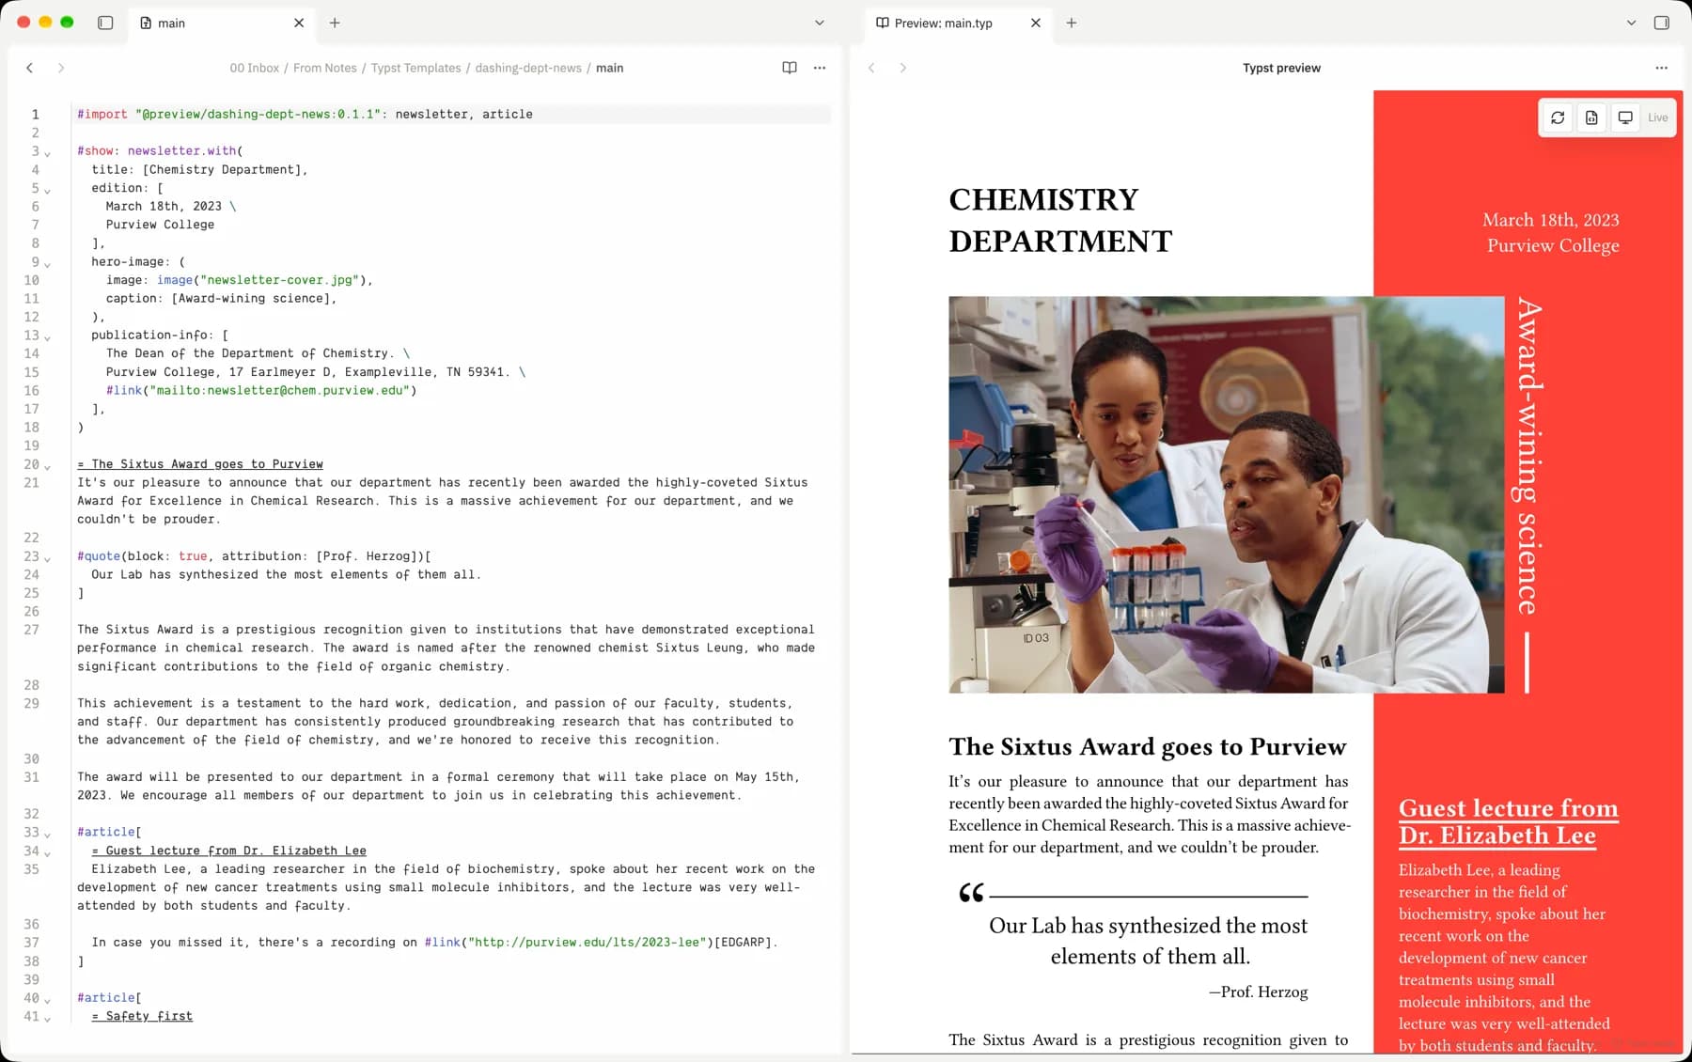Screen dimensions: 1692x1062
Task: Click the vertical Award-wining science caption
Action: [1528, 457]
